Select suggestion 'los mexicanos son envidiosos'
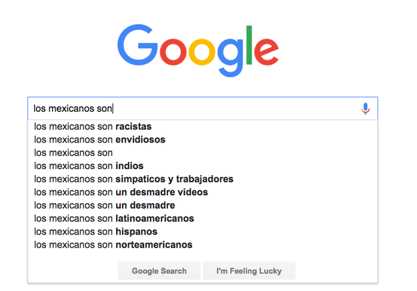This screenshot has height=291, width=417. [x=203, y=140]
